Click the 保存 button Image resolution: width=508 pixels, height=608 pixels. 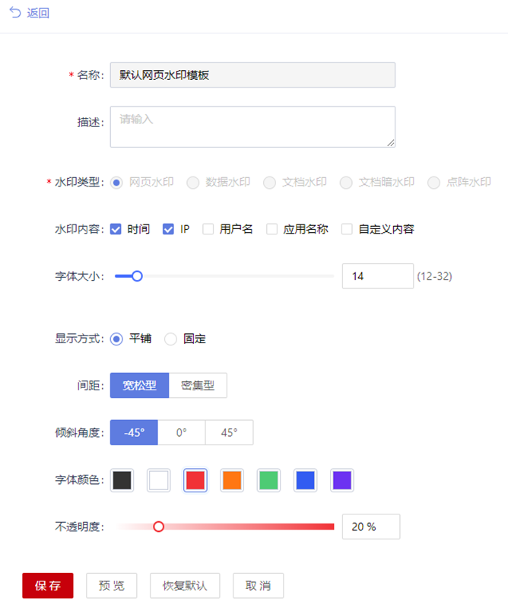point(48,585)
